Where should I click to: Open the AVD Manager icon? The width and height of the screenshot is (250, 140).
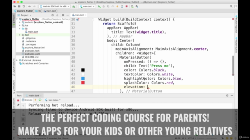pos(132,6)
